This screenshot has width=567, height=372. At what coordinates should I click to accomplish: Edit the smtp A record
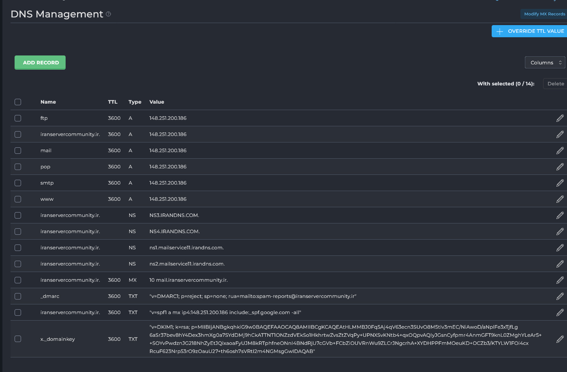(561, 183)
